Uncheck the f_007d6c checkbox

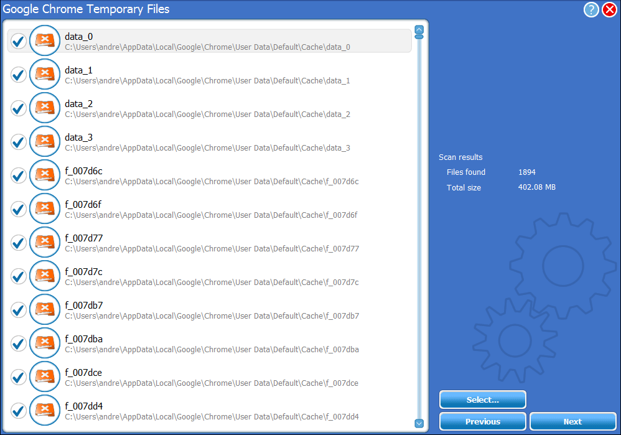[18, 175]
